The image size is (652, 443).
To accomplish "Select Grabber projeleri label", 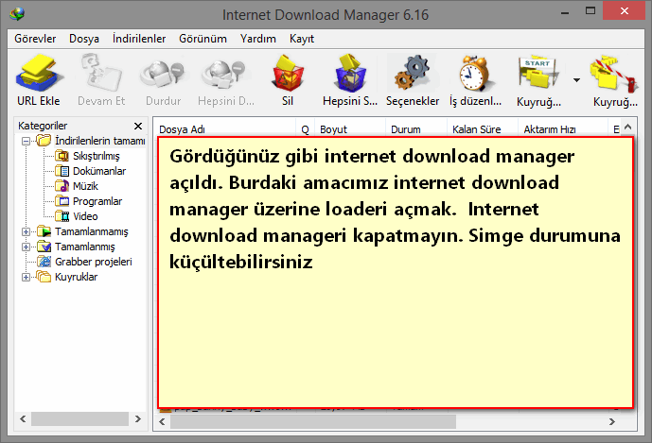I will point(93,262).
